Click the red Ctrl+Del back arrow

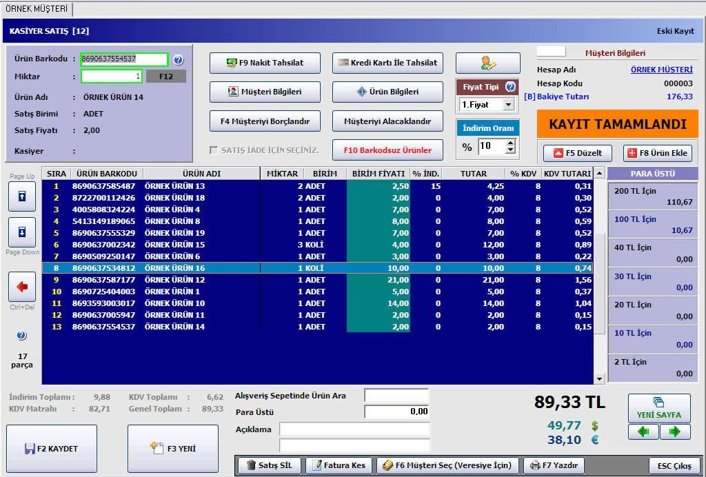point(21,287)
